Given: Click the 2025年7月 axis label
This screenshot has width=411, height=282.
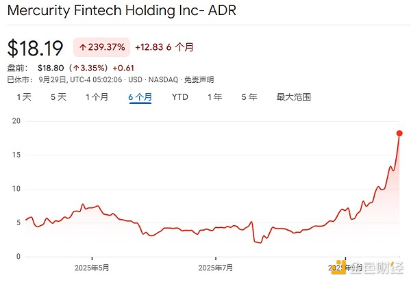Looking at the screenshot, I should [x=216, y=268].
